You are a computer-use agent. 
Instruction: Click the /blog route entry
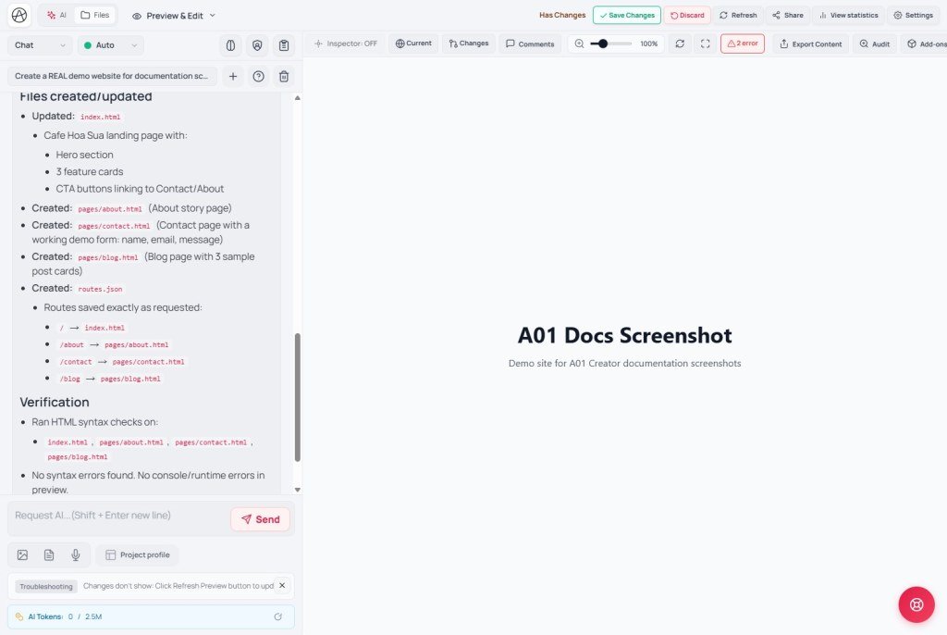click(70, 379)
